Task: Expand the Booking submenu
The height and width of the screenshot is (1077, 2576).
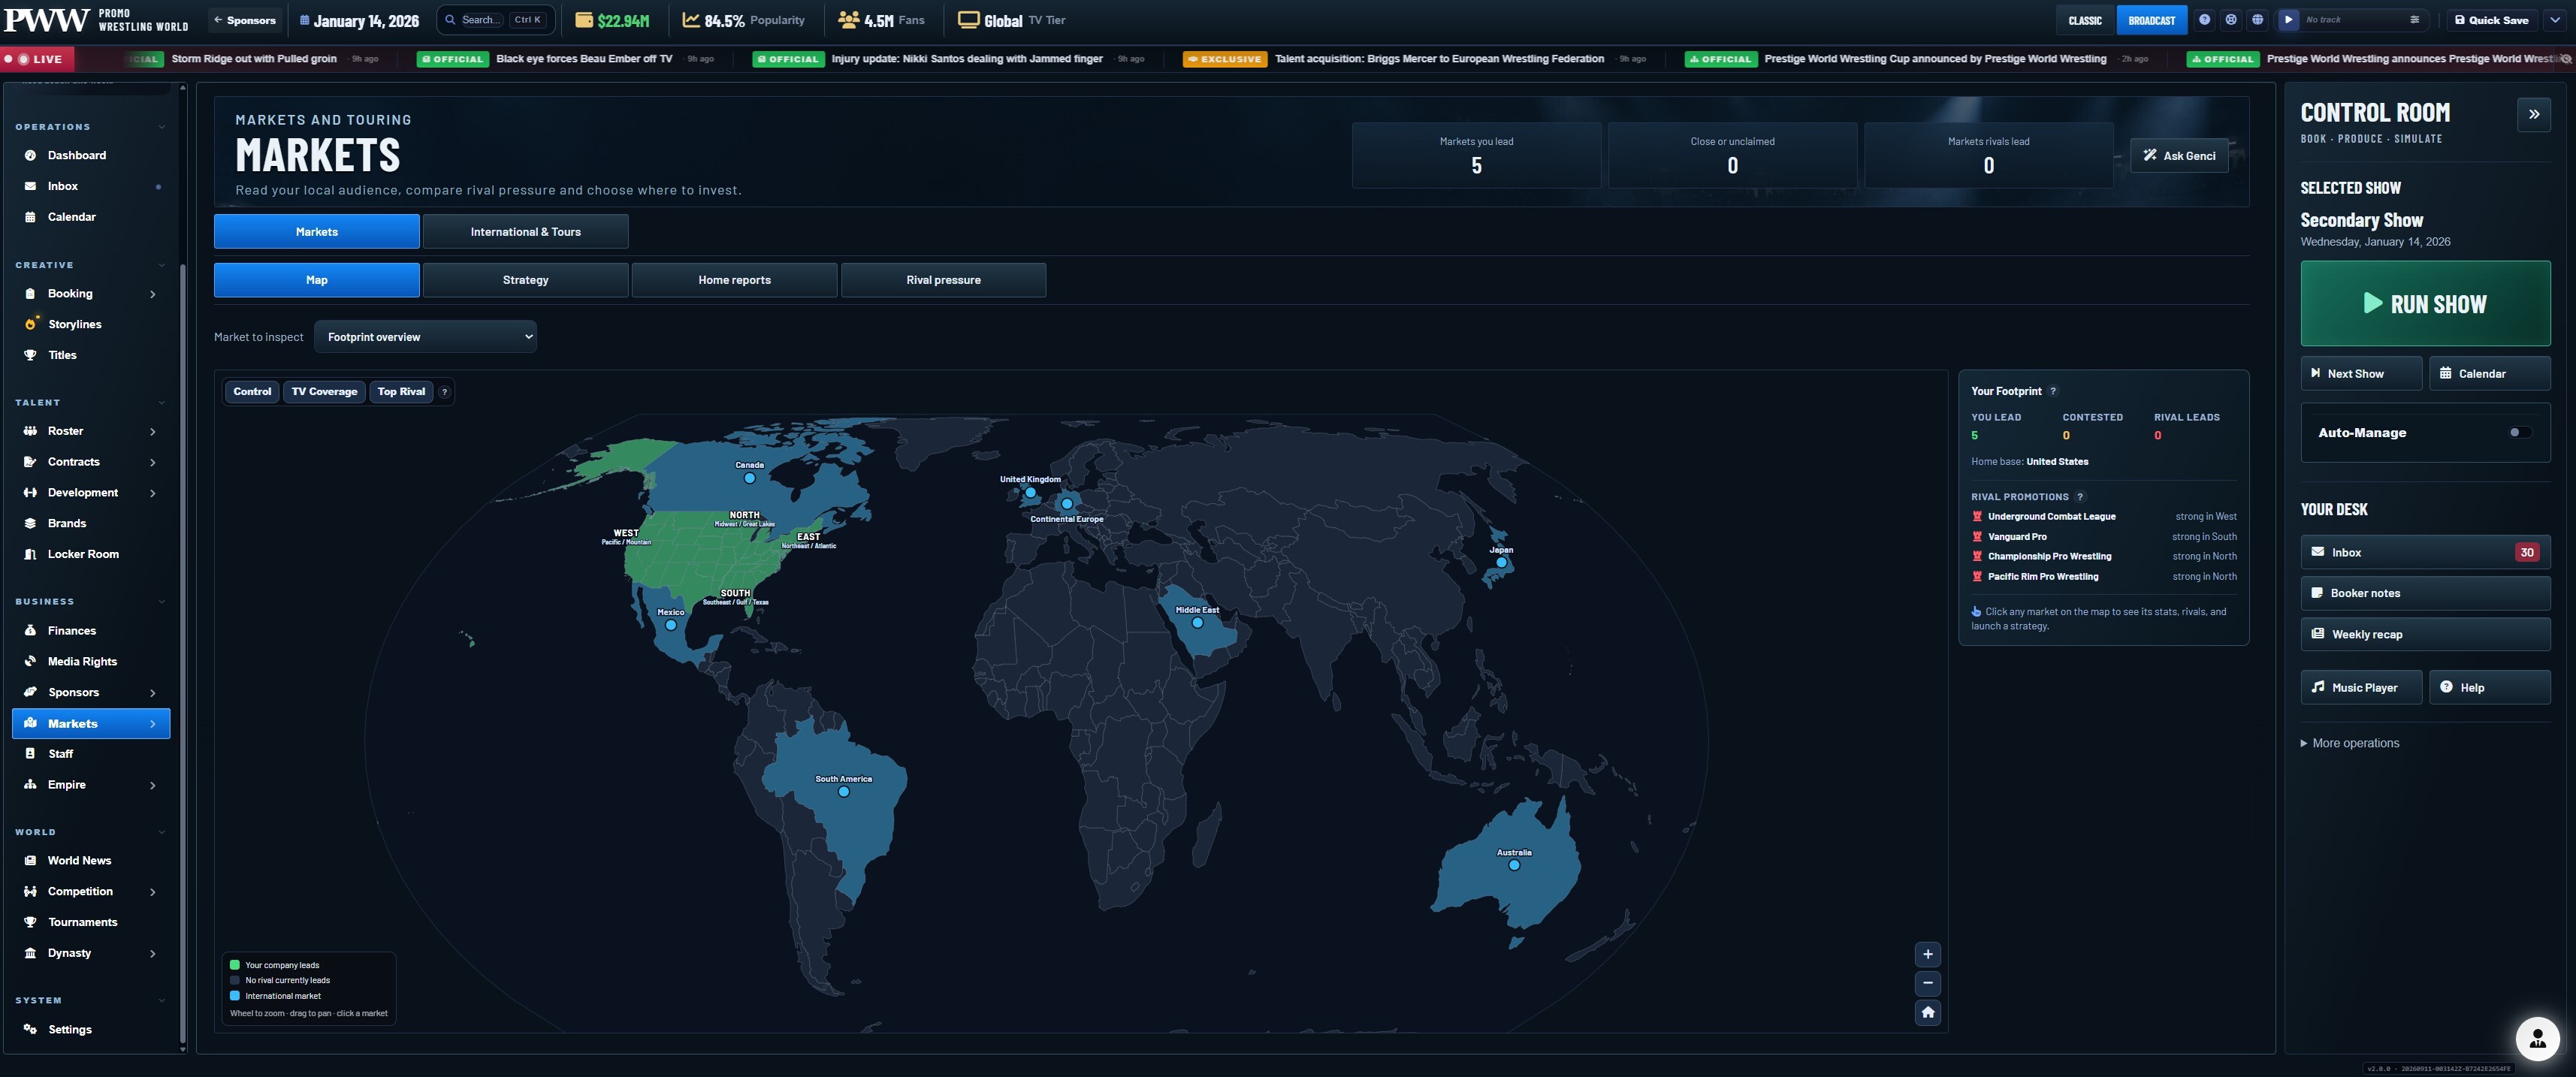Action: point(153,294)
